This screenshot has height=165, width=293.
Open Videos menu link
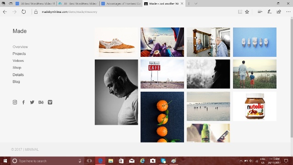click(x=18, y=61)
